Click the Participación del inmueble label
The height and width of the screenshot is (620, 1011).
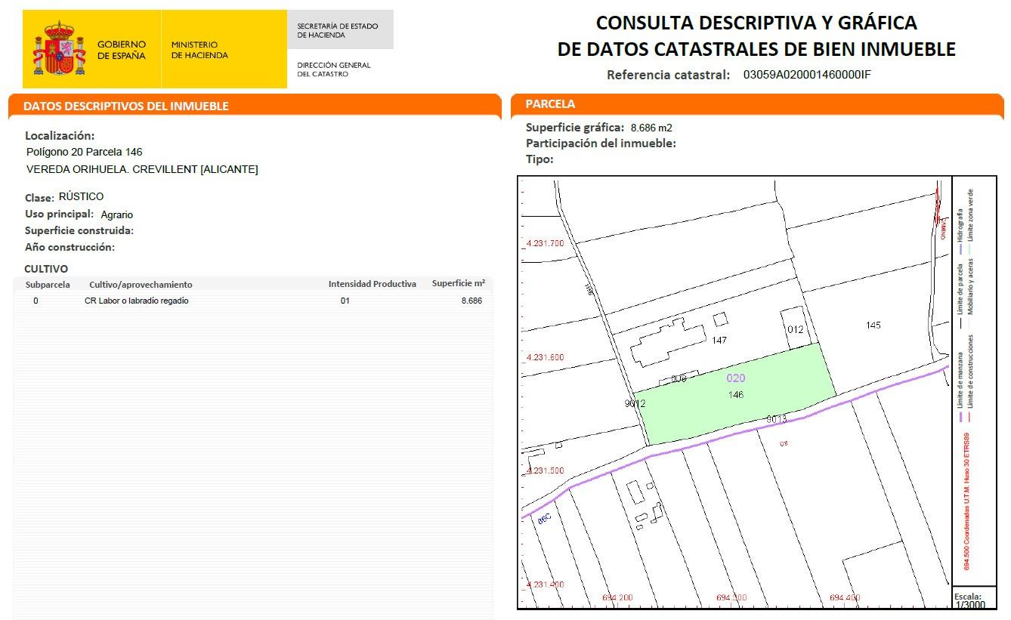tap(601, 143)
